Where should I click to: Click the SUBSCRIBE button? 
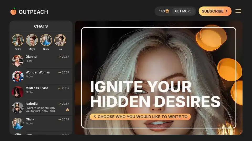pos(215,11)
